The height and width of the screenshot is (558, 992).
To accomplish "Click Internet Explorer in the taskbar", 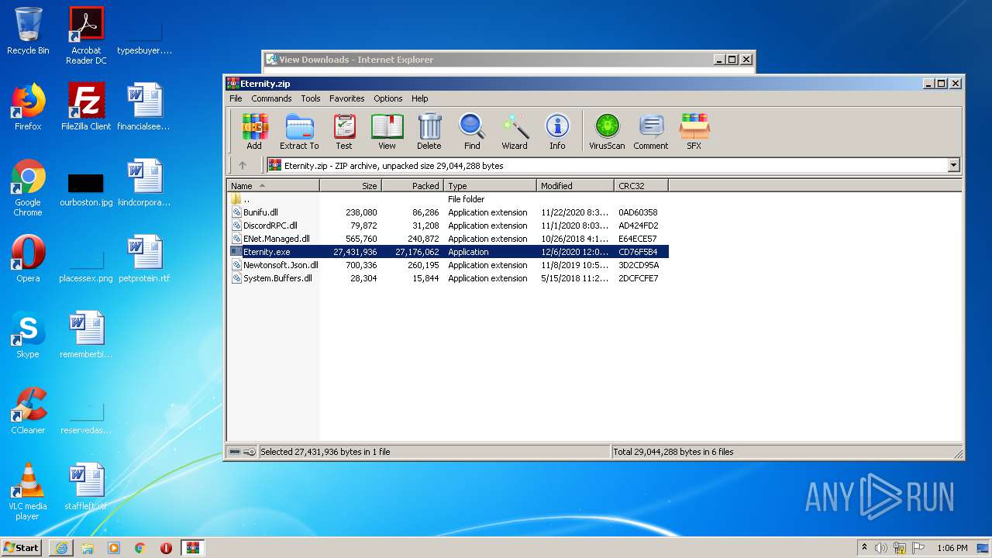I will [61, 548].
